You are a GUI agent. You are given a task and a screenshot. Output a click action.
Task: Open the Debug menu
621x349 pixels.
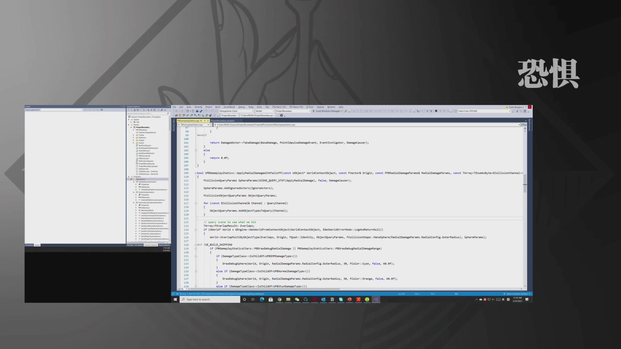click(x=242, y=107)
